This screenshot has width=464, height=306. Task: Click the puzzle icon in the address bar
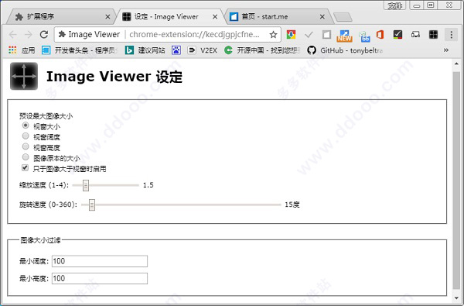62,34
